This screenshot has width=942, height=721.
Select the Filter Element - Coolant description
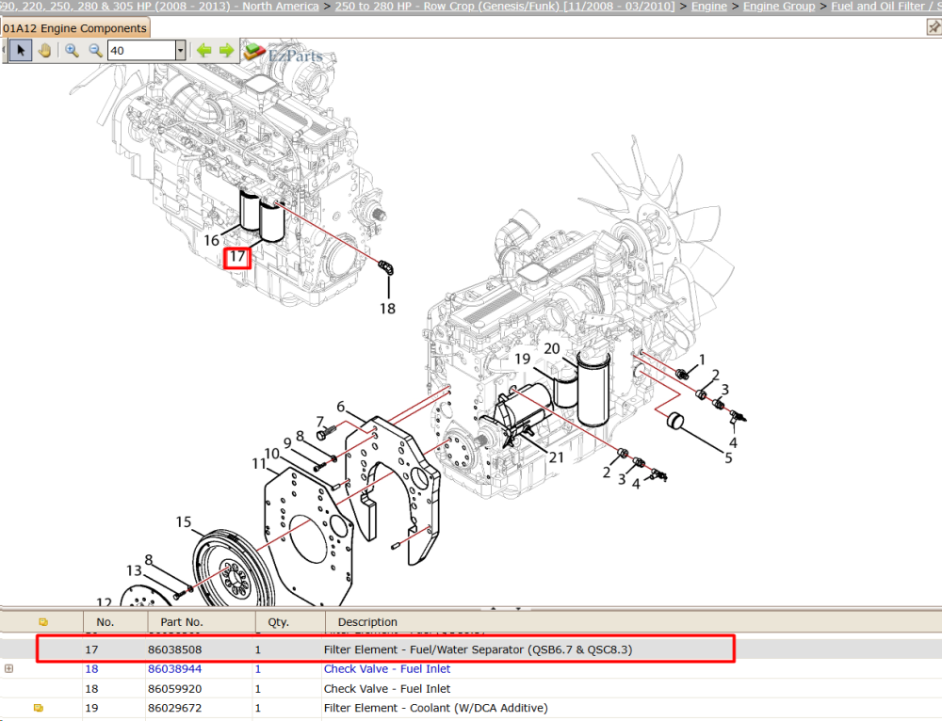click(x=435, y=708)
